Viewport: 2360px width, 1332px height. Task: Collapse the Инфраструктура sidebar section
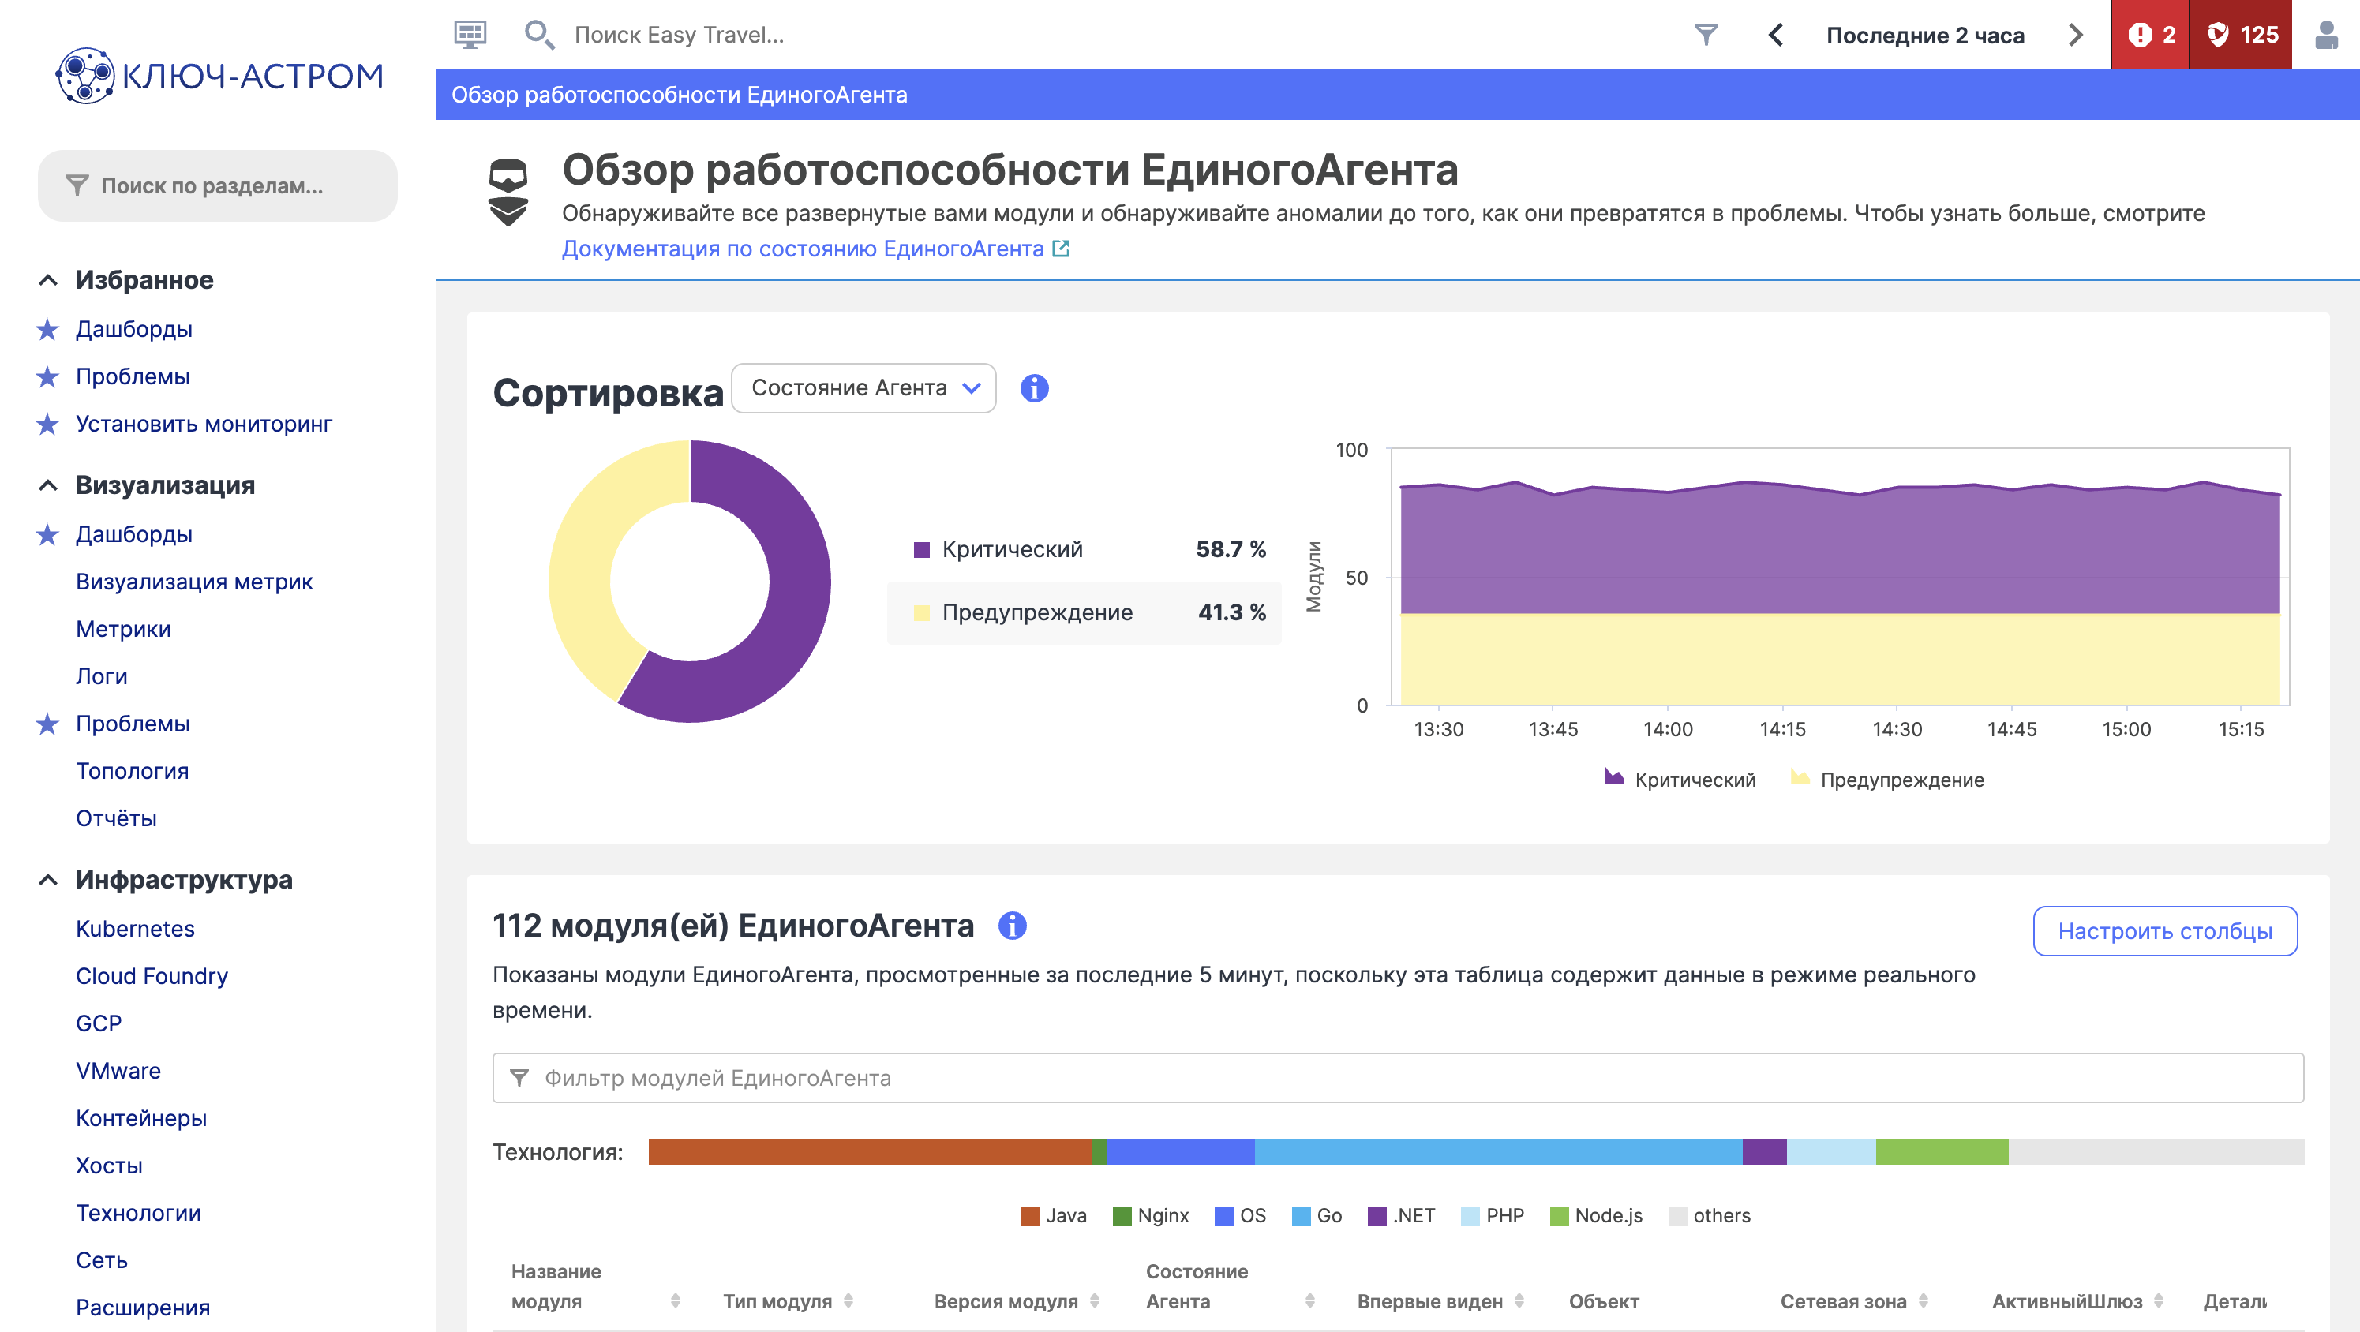49,881
